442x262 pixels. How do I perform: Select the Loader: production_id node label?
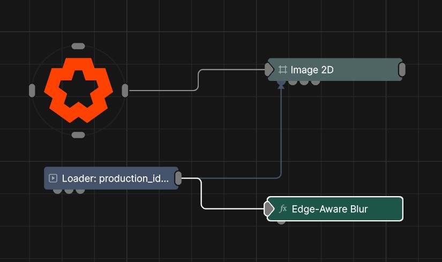[115, 178]
